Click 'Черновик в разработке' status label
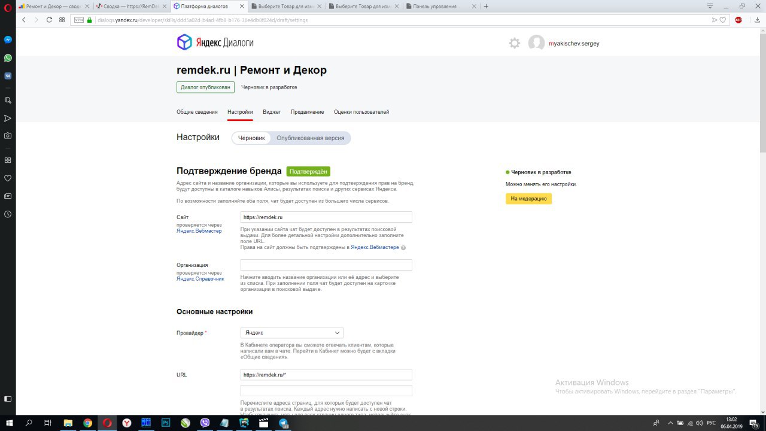766x431 pixels. 269,87
